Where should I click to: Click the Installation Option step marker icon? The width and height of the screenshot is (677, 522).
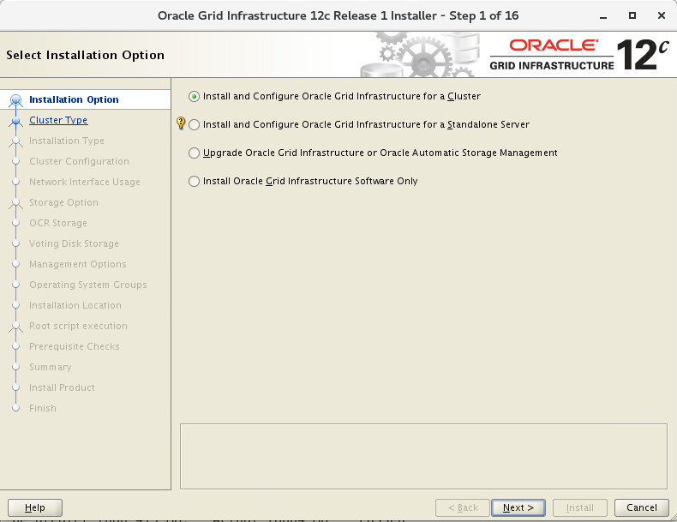[16, 100]
